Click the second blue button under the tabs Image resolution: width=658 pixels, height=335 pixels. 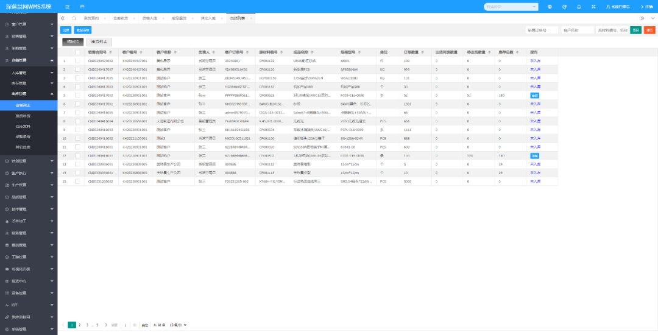(x=83, y=30)
